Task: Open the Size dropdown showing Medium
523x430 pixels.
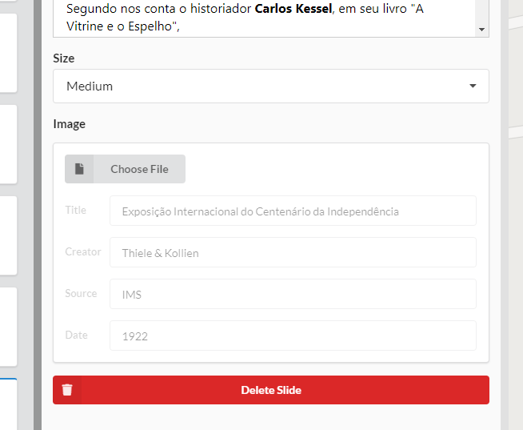Action: tap(271, 86)
